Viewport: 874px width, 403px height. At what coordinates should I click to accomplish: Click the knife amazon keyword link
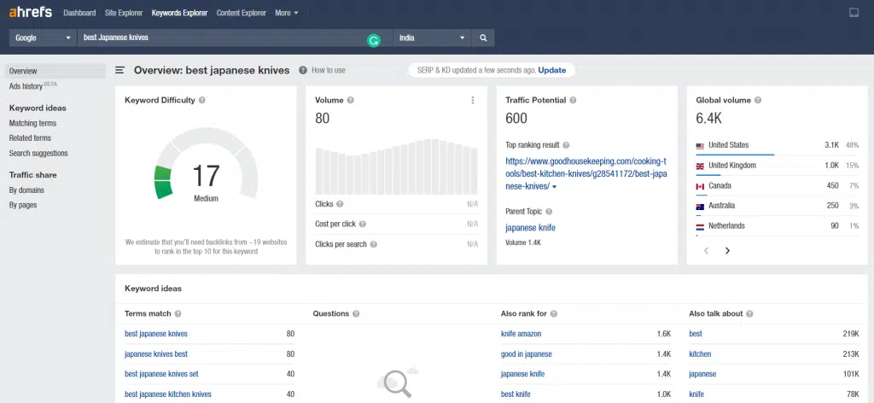[521, 334]
